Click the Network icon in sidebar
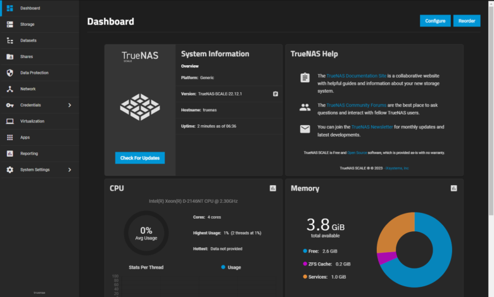 [9, 89]
